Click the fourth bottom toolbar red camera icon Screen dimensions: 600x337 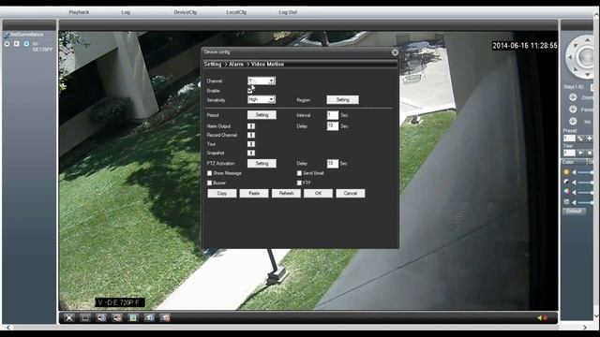pos(117,317)
